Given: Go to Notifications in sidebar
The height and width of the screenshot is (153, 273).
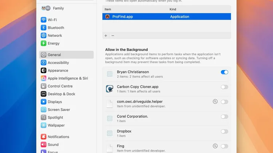Looking at the screenshot, I should pos(58,137).
